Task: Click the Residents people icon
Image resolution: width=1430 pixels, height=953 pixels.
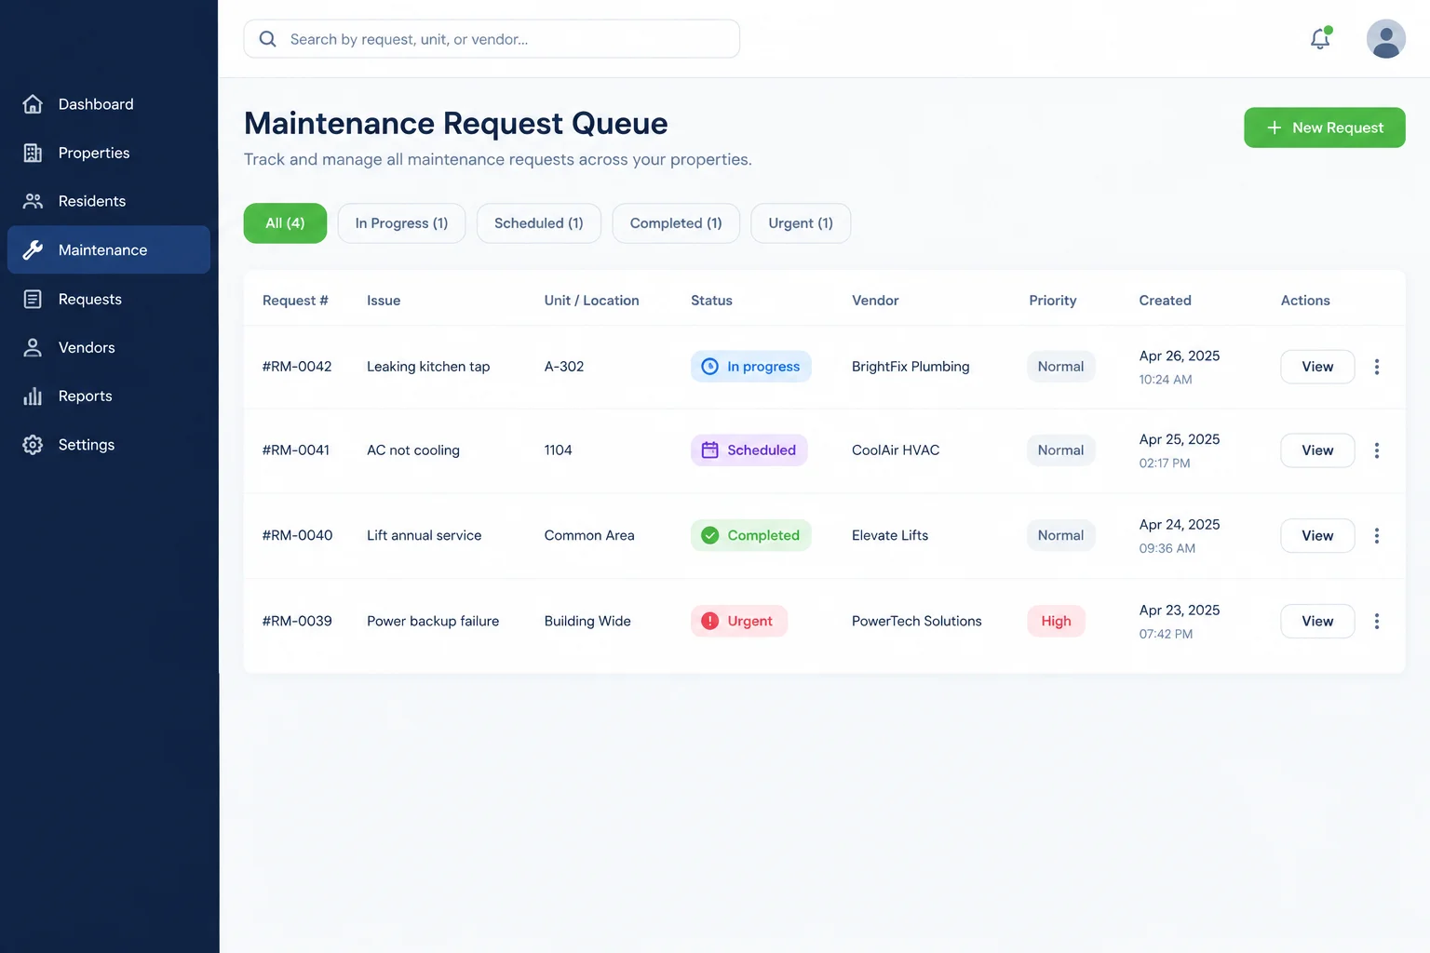Action: coord(33,201)
